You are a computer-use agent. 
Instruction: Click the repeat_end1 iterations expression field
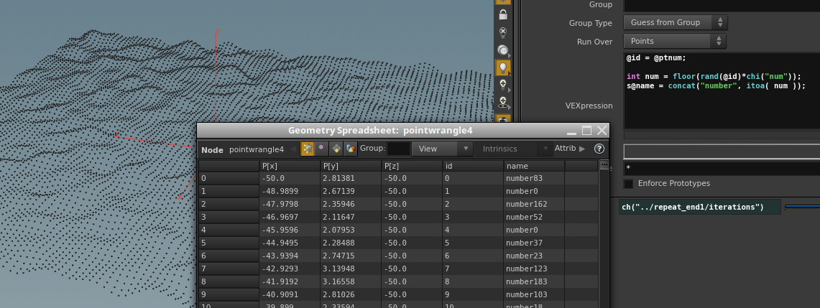(x=700, y=207)
